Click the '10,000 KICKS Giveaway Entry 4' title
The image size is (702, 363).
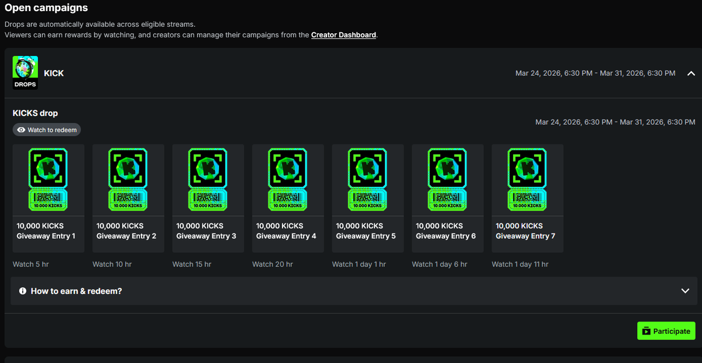[x=286, y=231]
